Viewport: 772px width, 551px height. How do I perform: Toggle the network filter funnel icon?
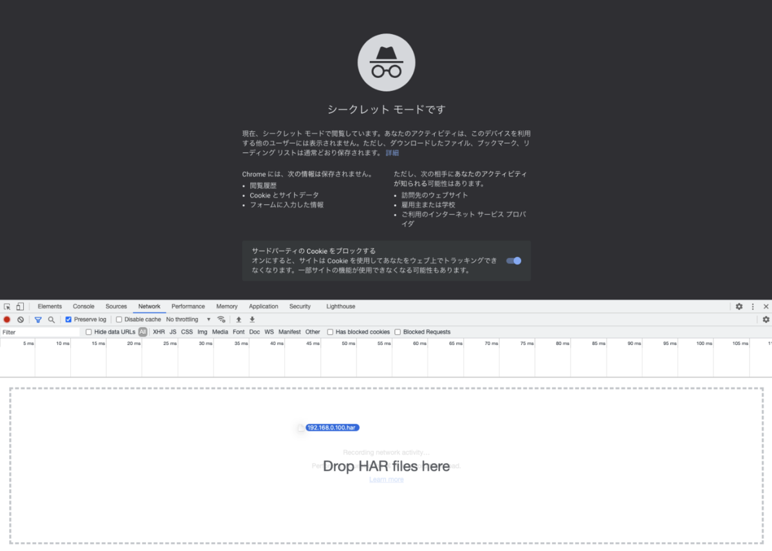[x=38, y=319]
